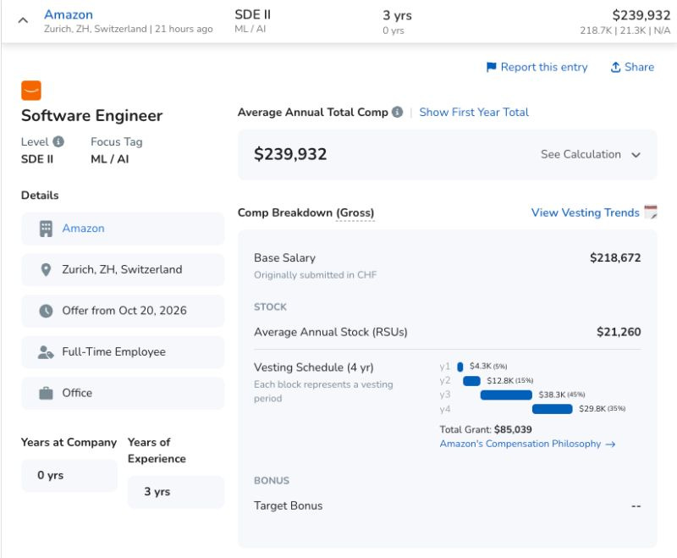The image size is (677, 558).
Task: Click the briefcase icon beside Office
Action: pos(46,393)
